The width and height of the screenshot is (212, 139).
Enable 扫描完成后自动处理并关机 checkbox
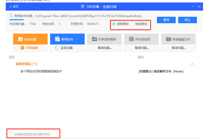tap(11, 135)
